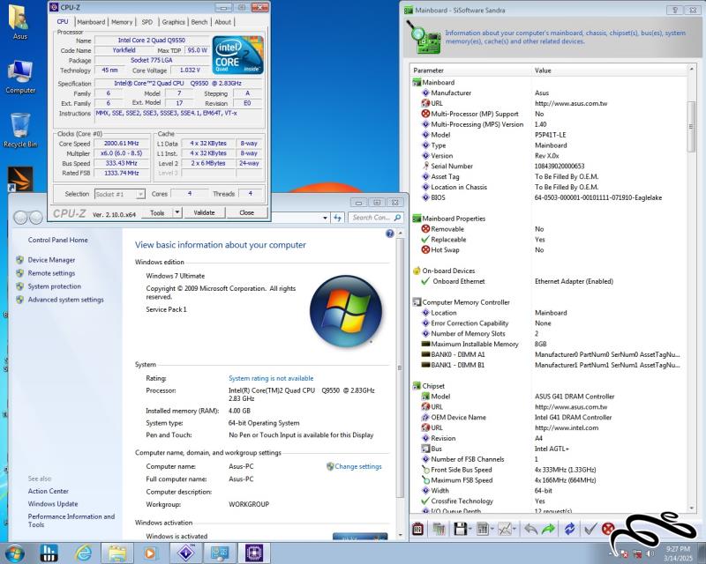Click the CPU-Z Tools button
The image size is (706, 564).
157,212
